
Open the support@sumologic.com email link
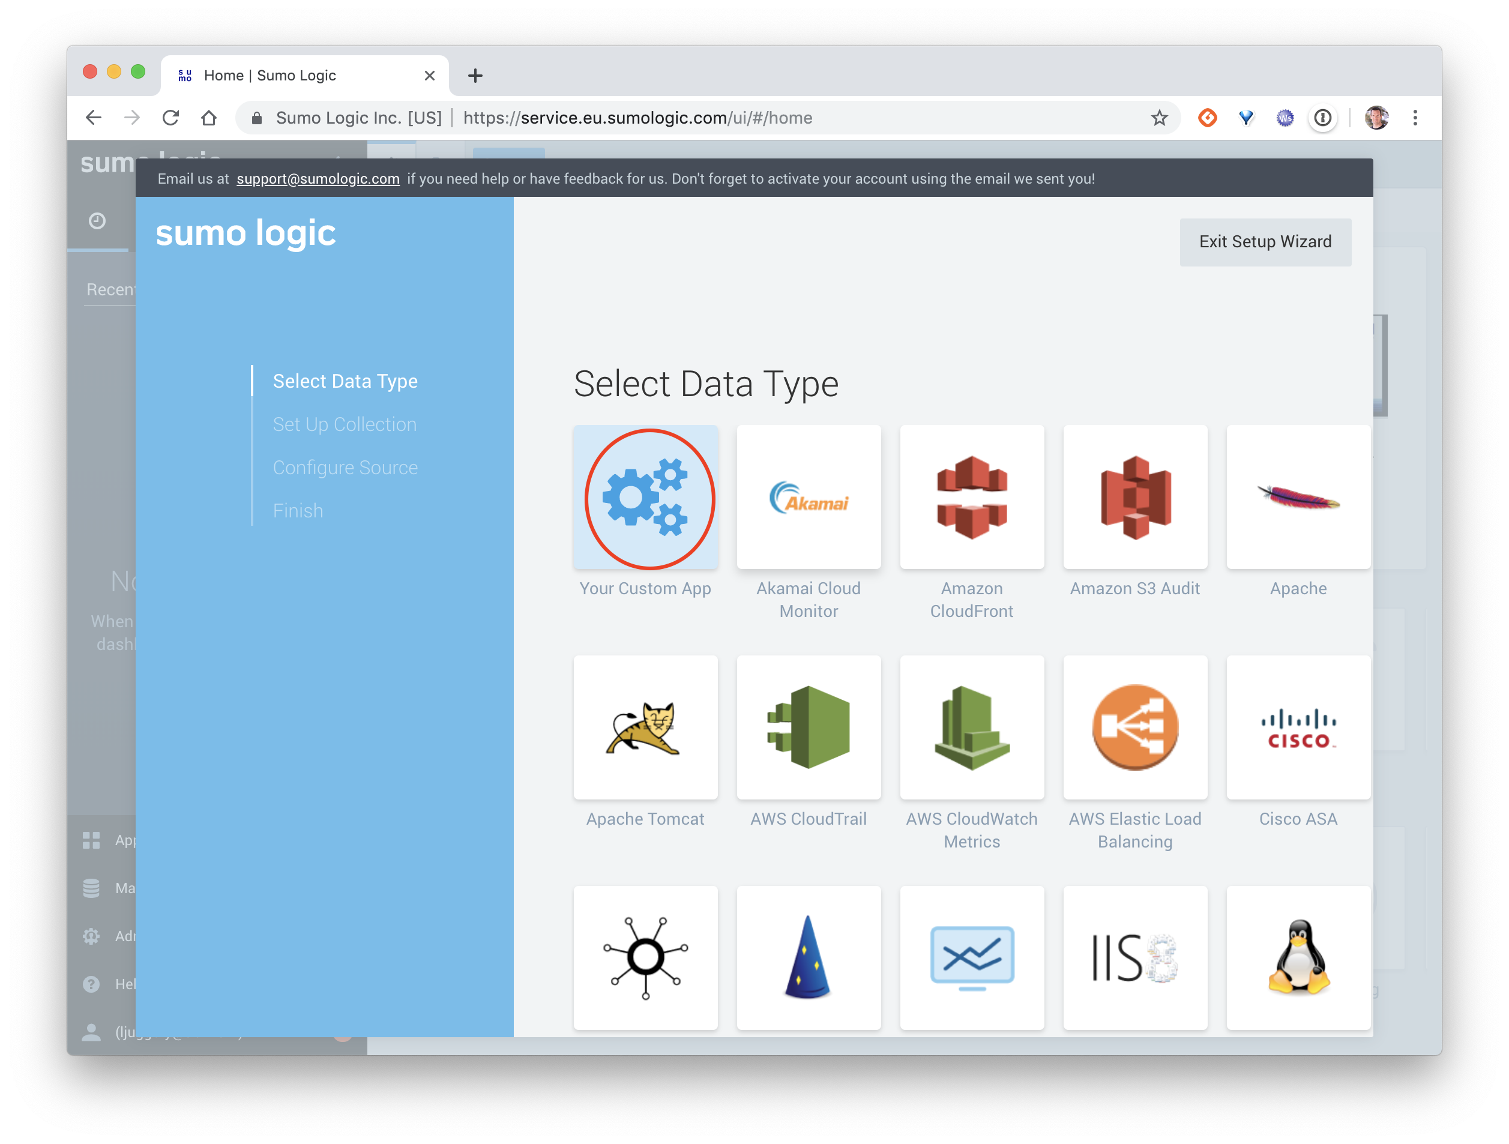pos(318,179)
